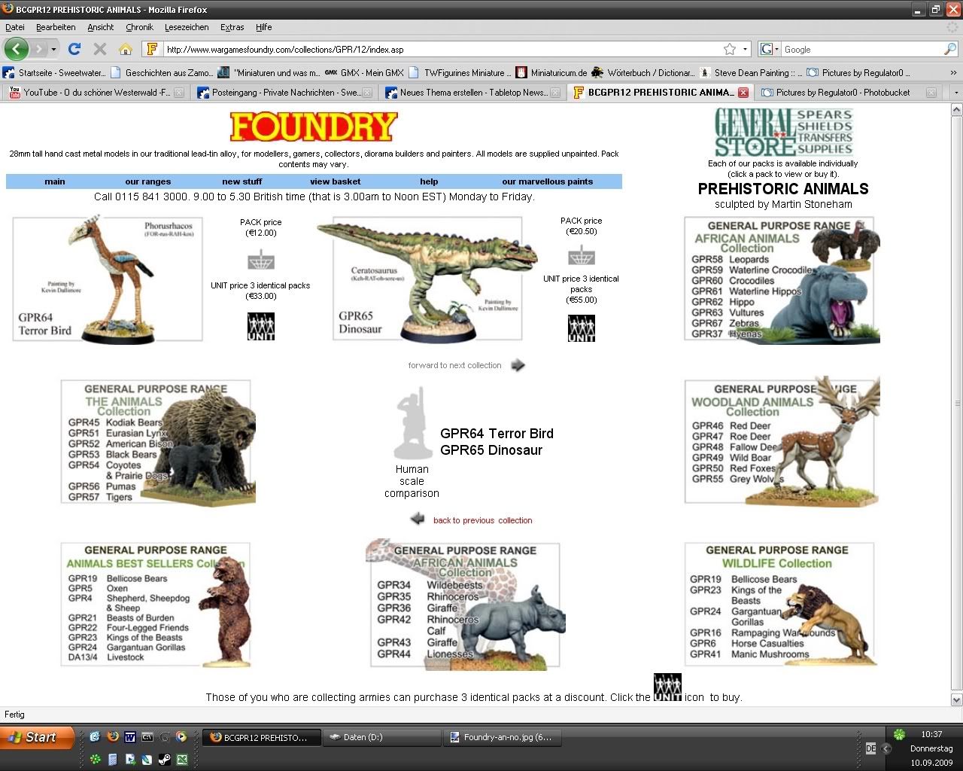Click the Windows Start button
This screenshot has height=771, width=963.
pyautogui.click(x=38, y=738)
